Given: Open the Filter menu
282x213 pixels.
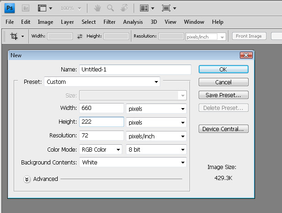Looking at the screenshot, I should tap(109, 22).
